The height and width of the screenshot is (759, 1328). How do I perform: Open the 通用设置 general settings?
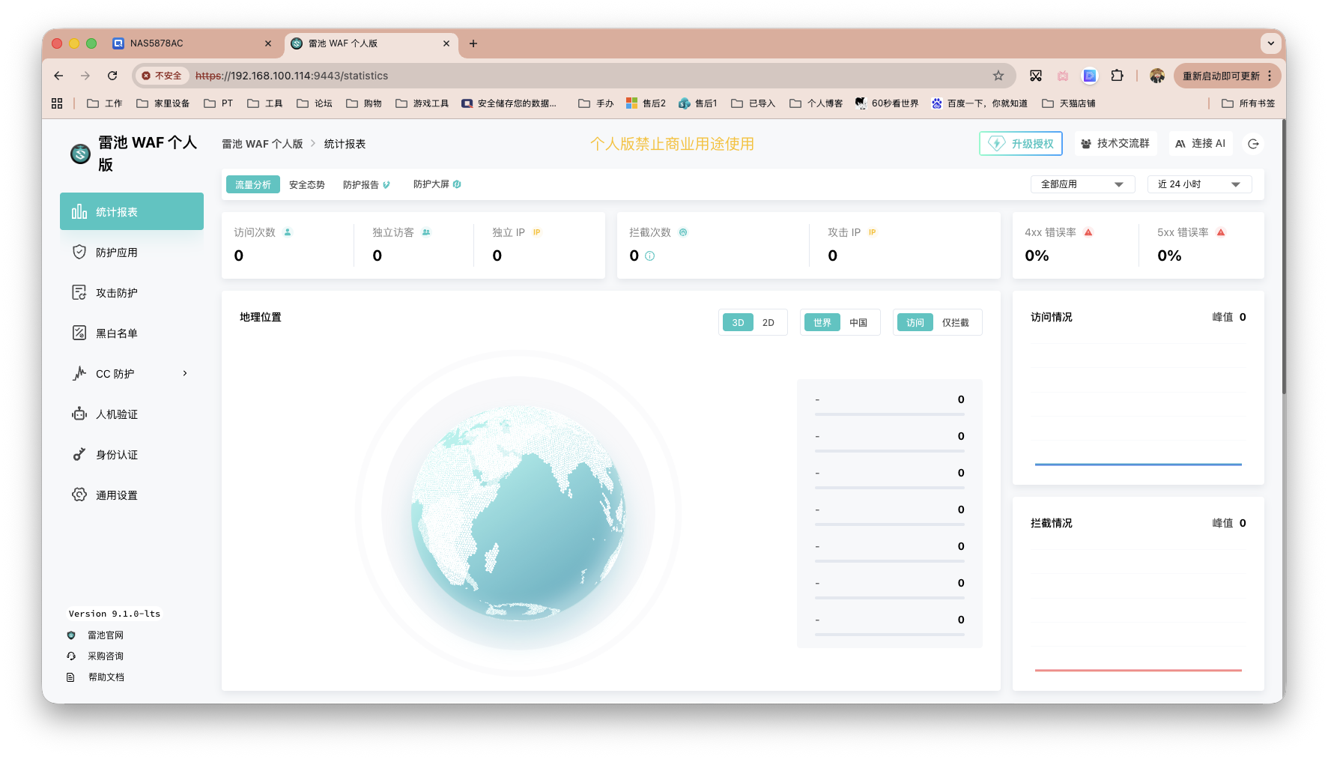click(117, 495)
